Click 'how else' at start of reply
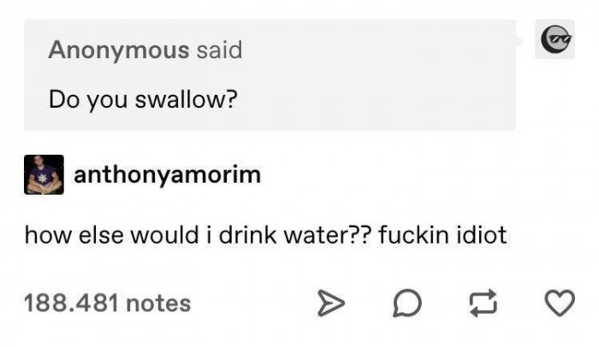 point(74,235)
